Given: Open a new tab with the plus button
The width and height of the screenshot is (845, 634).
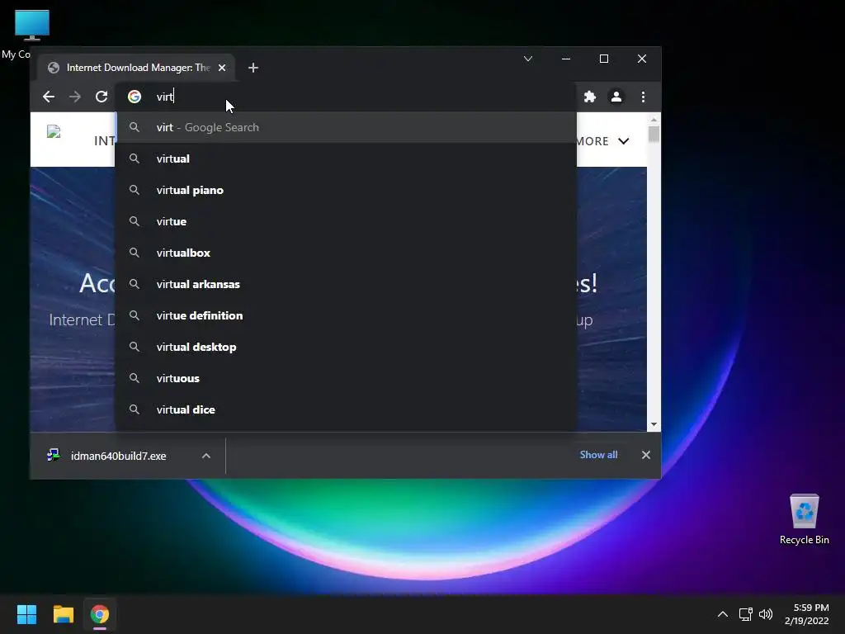Looking at the screenshot, I should [x=253, y=68].
